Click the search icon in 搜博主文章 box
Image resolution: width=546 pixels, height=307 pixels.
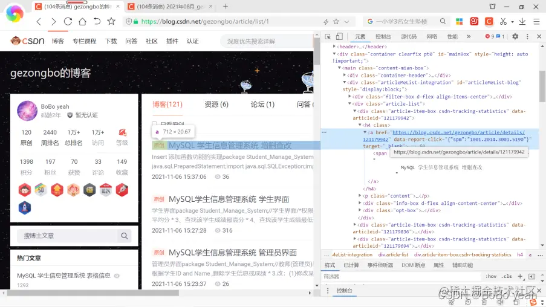coord(125,236)
